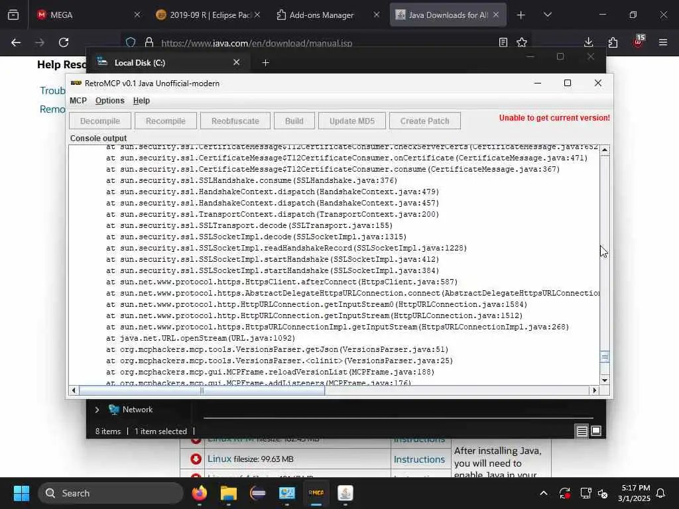
Task: Open a new Firefox tab
Action: pos(521,15)
